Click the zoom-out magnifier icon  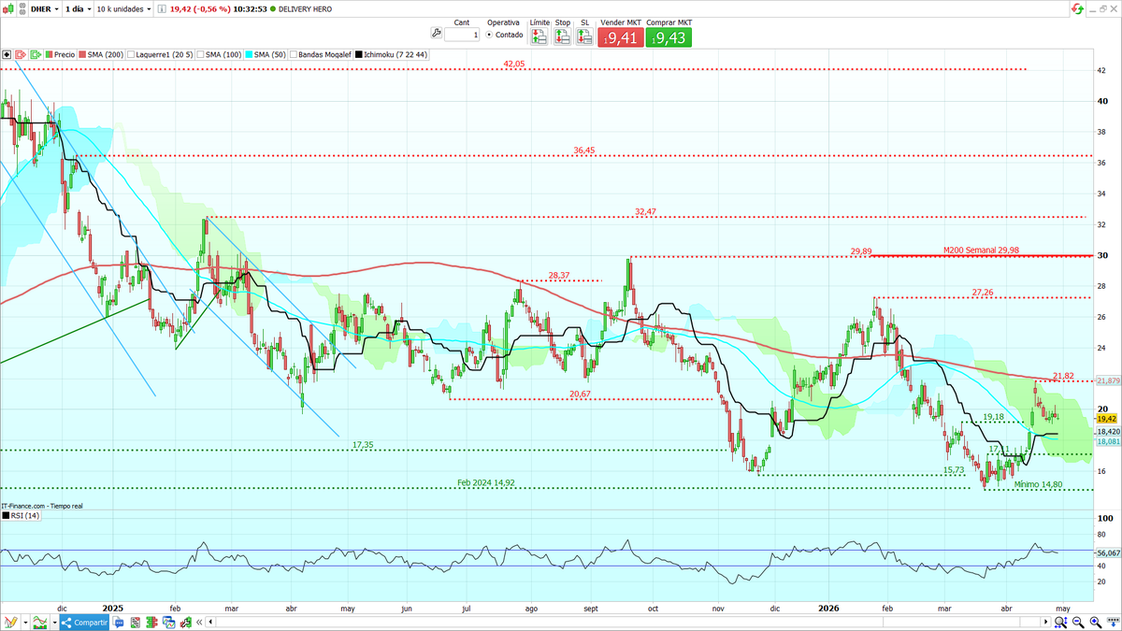click(1077, 623)
